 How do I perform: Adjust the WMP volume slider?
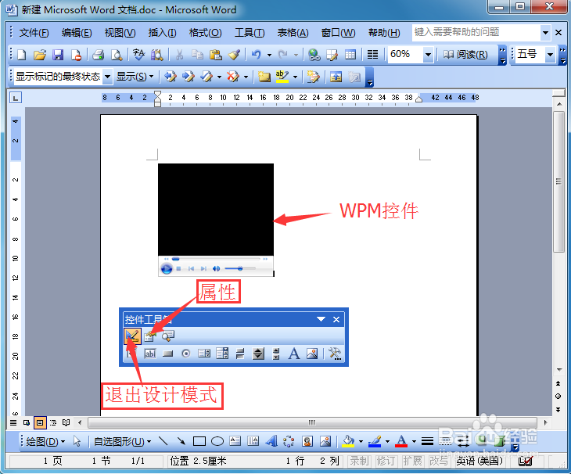click(239, 268)
